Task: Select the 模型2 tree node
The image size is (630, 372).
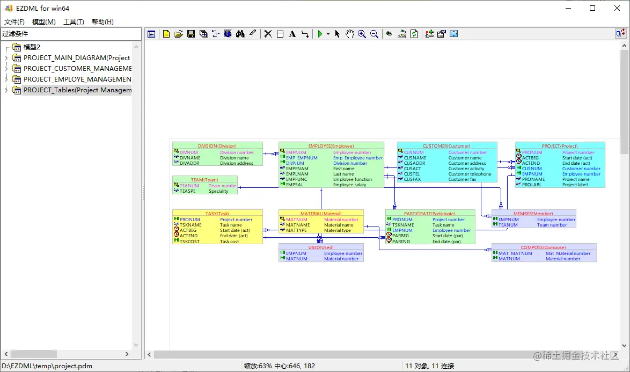Action: click(32, 47)
